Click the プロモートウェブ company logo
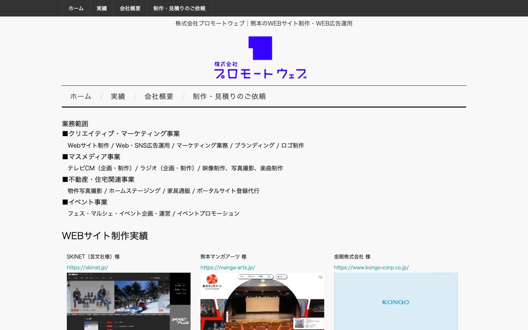This screenshot has width=528, height=330. (260, 58)
